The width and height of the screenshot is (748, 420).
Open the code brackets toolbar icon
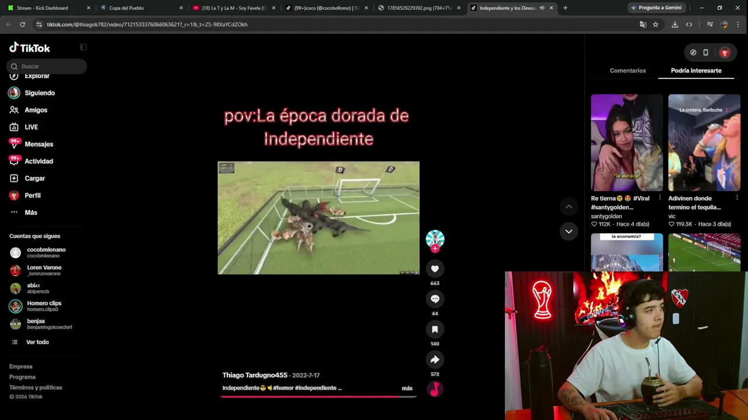click(x=689, y=24)
